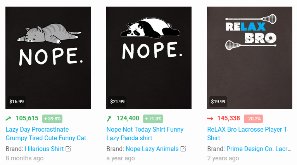Visit the Hilarious Shirt brand page
This screenshot has width=297, height=165.
[44, 149]
